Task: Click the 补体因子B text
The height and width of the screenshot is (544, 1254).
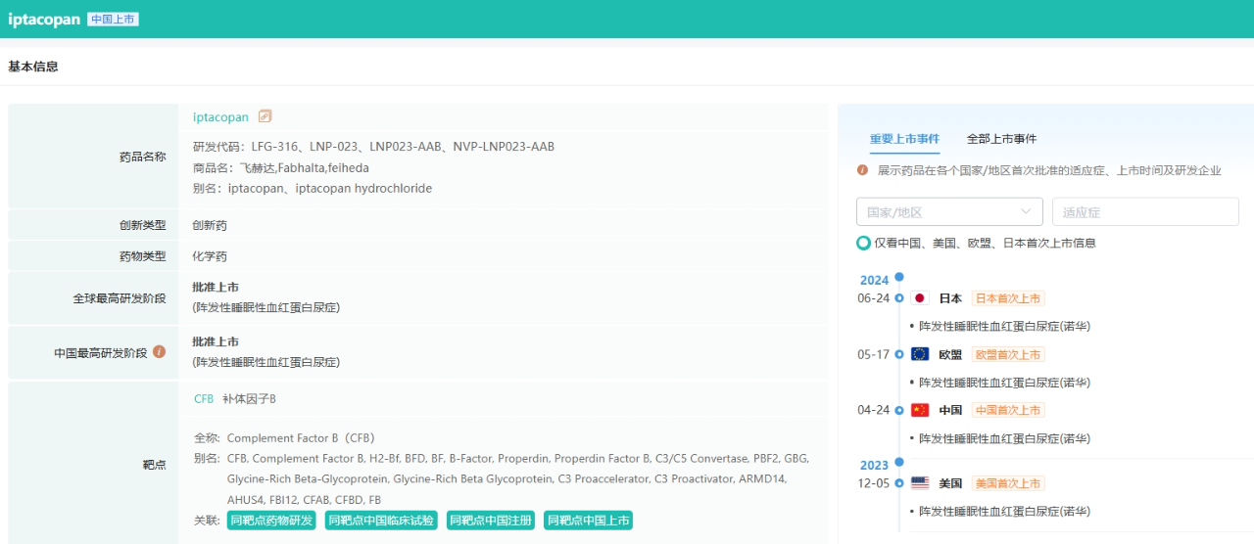Action: tap(249, 399)
